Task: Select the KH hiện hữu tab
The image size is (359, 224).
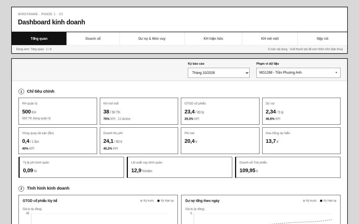Action: (x=213, y=39)
